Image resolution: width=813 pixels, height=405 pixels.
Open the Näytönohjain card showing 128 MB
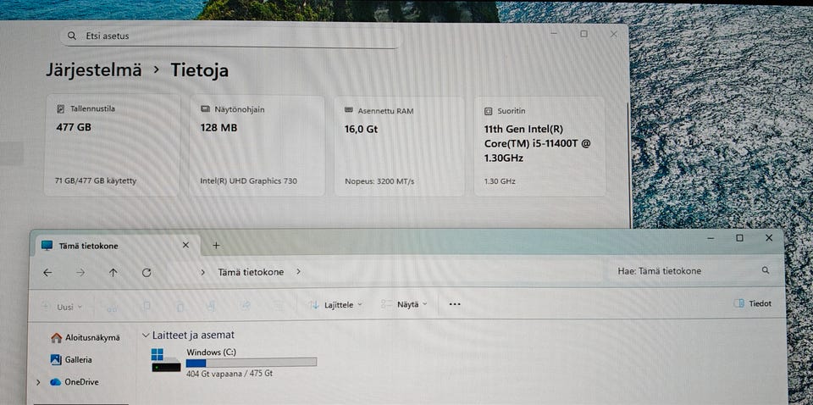(x=257, y=145)
